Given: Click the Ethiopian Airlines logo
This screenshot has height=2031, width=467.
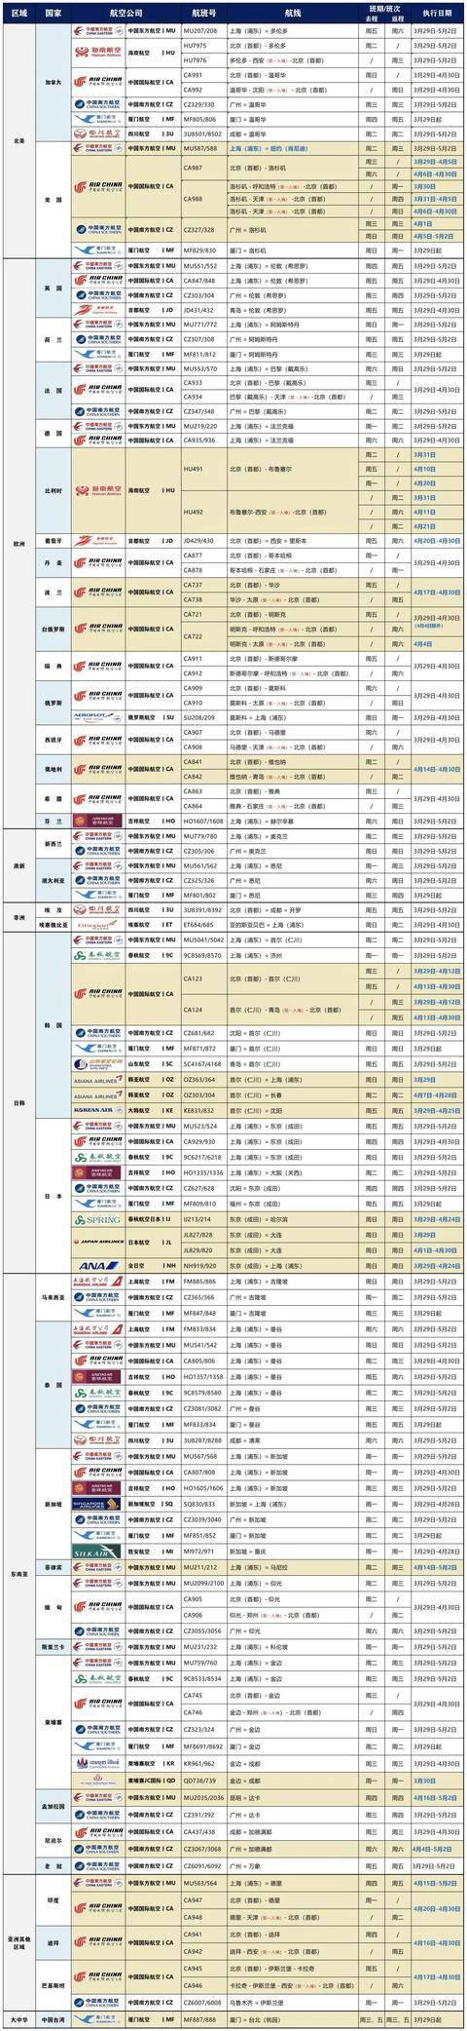Looking at the screenshot, I should [97, 924].
